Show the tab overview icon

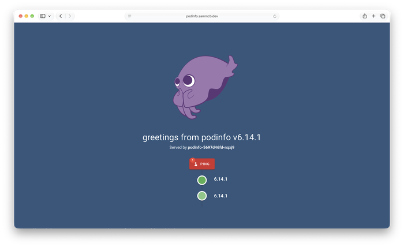[x=383, y=16]
